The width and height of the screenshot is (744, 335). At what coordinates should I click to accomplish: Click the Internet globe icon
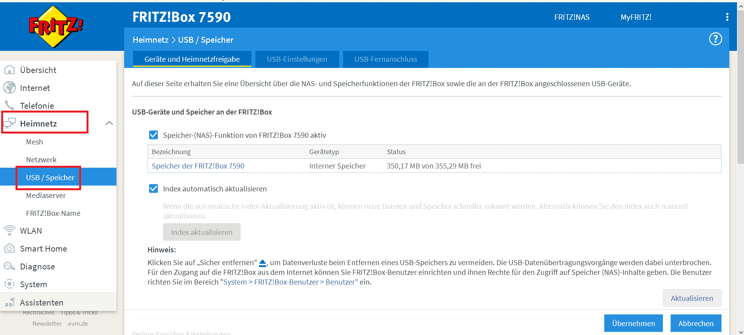click(x=9, y=88)
